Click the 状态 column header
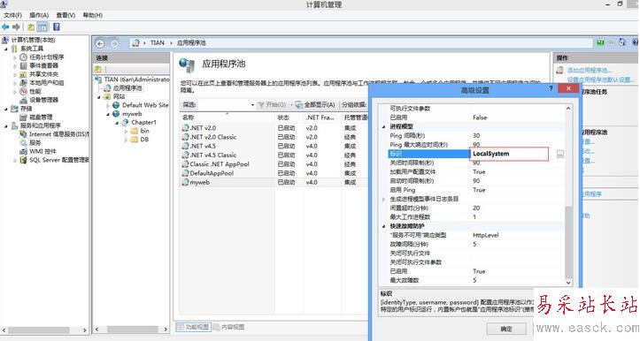Image resolution: width=640 pixels, height=341 pixels. coord(289,117)
